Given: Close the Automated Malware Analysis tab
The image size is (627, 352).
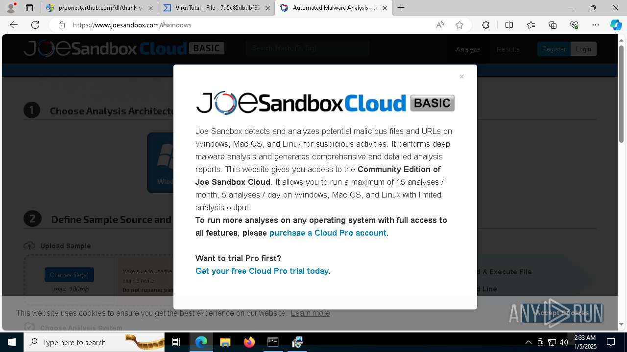Looking at the screenshot, I should [385, 8].
